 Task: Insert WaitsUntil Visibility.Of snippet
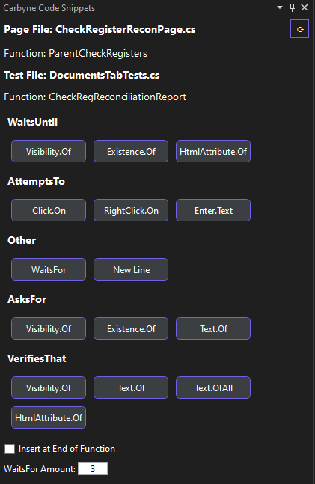click(x=49, y=151)
